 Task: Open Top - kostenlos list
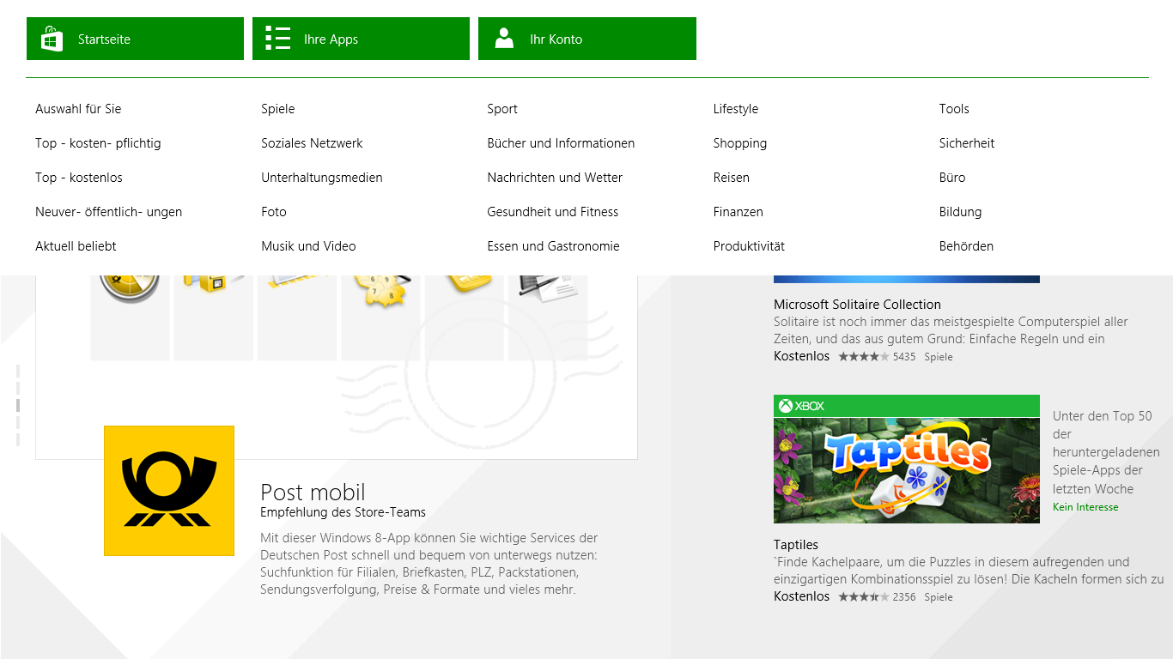79,178
